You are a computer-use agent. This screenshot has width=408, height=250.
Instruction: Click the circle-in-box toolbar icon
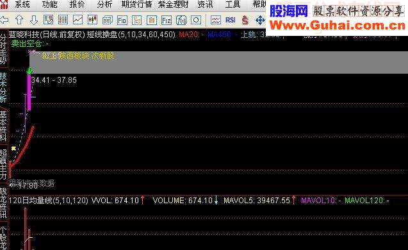(x=196, y=20)
